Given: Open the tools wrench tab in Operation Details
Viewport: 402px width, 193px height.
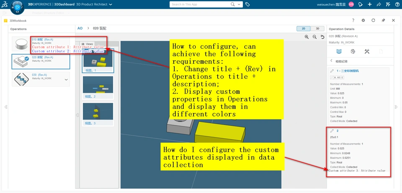Looking at the screenshot, I should [x=367, y=51].
